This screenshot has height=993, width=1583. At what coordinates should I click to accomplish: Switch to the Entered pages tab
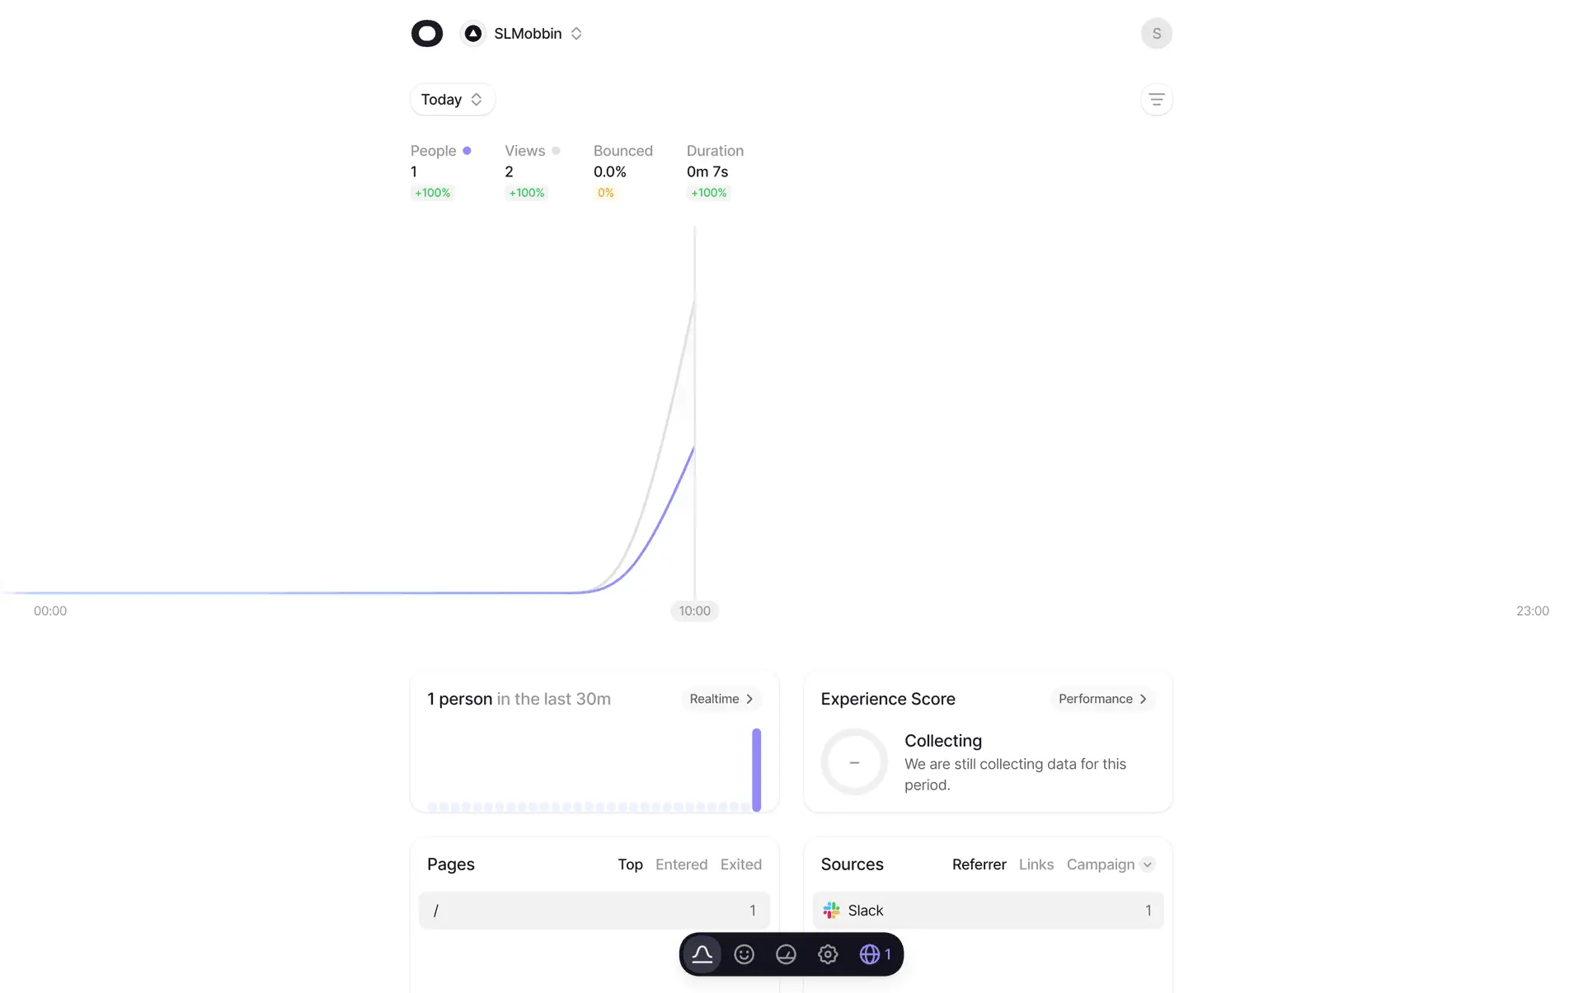click(681, 864)
